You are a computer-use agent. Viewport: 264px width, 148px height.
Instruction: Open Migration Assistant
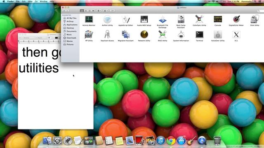125,36
